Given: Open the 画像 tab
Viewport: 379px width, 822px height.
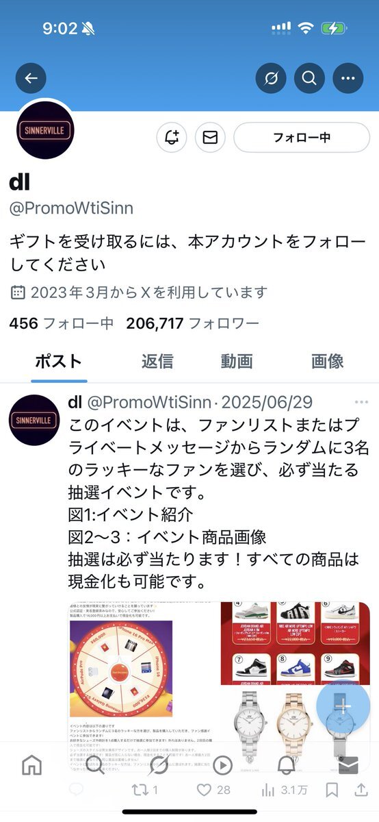Looking at the screenshot, I should tap(327, 361).
